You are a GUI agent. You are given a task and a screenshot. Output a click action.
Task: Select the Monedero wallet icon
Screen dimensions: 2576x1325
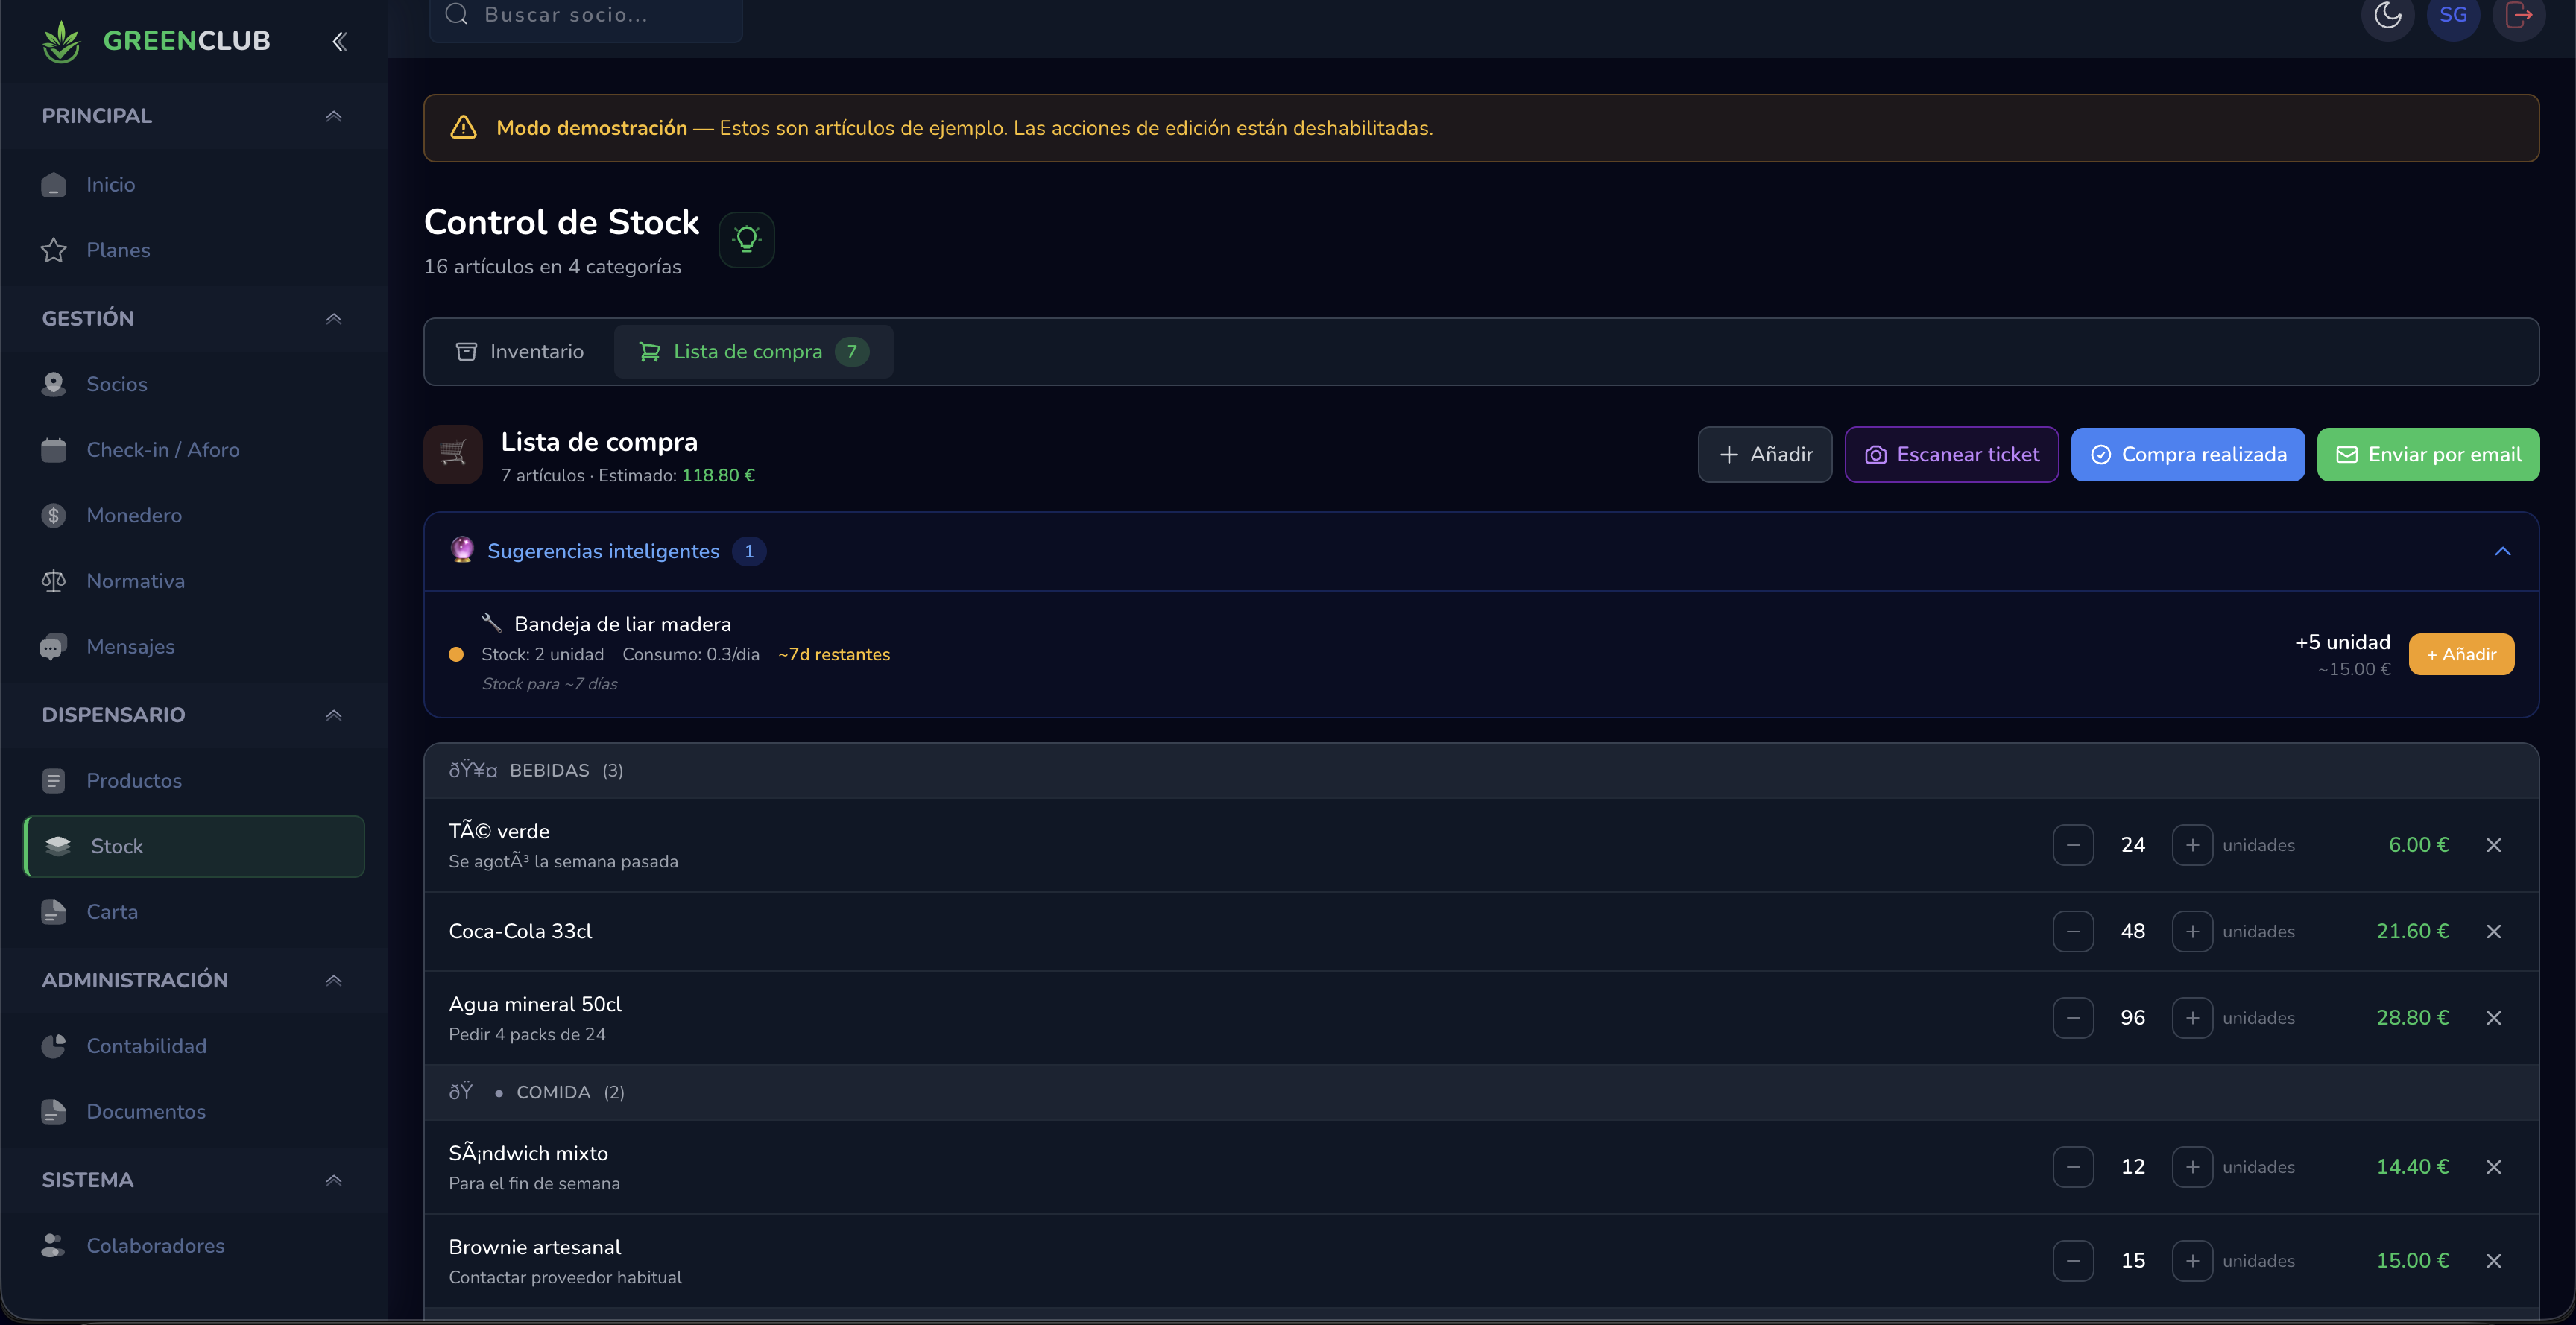(53, 515)
